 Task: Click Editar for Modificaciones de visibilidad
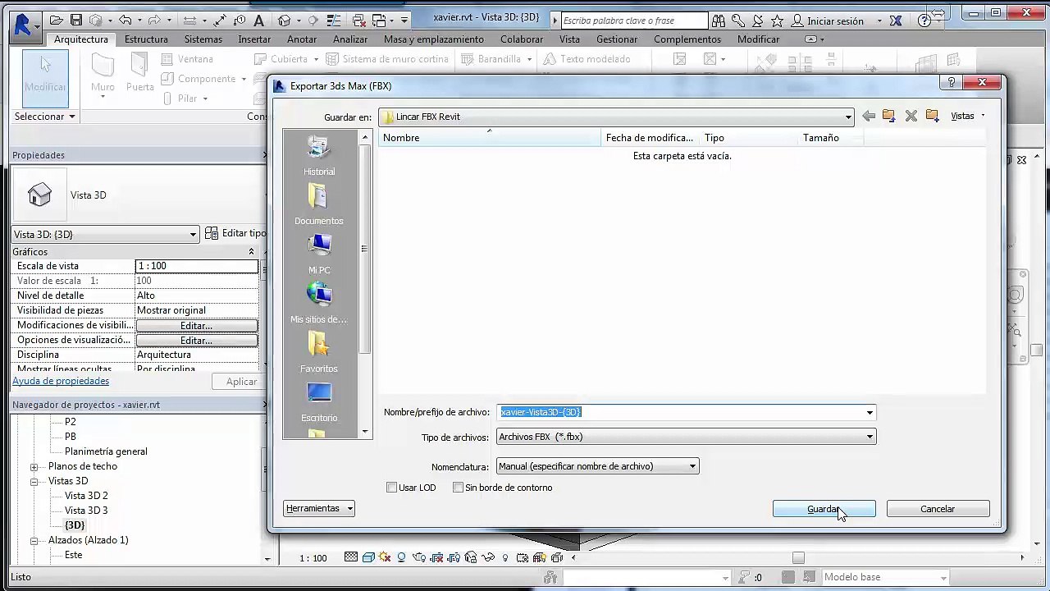coord(196,326)
